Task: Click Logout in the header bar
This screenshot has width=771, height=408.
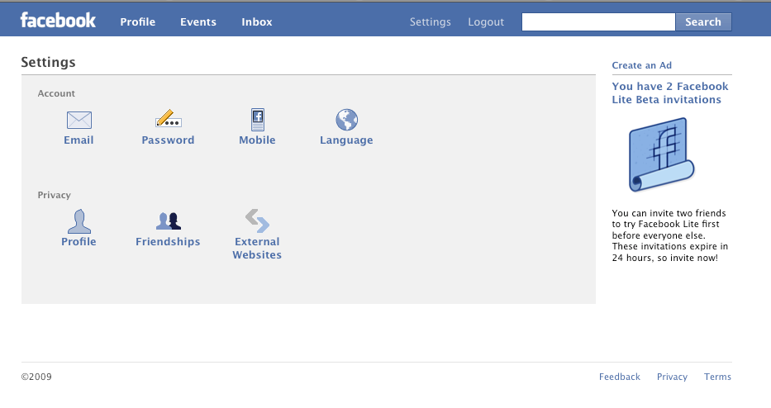Action: pos(486,22)
